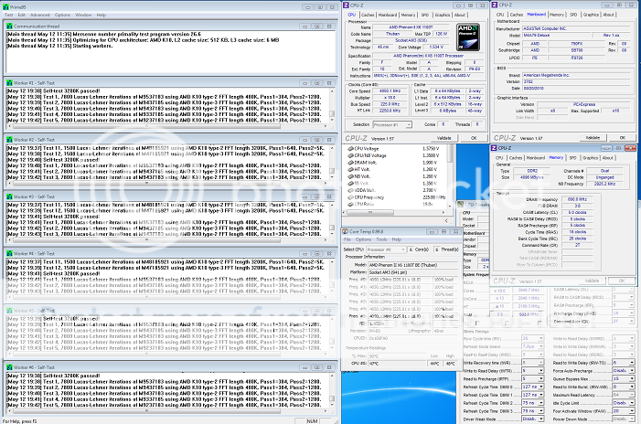Click the Worker #1 Self-Test window icon
Viewport: 641px width, 424px height.
[9, 83]
